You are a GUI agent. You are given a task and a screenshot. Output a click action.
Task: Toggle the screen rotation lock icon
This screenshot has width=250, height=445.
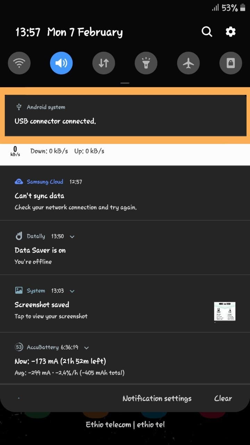point(231,63)
